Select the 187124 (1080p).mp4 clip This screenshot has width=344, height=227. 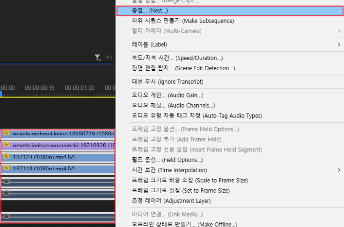coord(58,157)
